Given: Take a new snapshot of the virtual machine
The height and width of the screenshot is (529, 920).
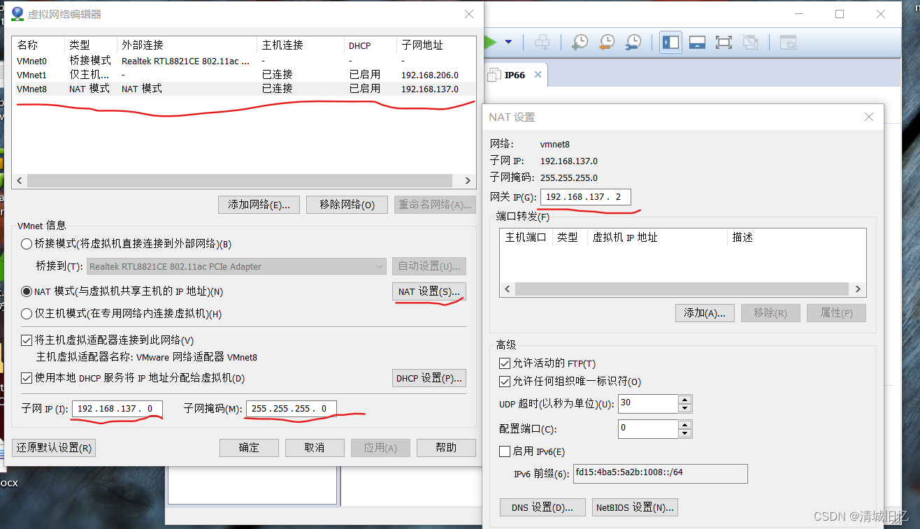Looking at the screenshot, I should point(580,42).
